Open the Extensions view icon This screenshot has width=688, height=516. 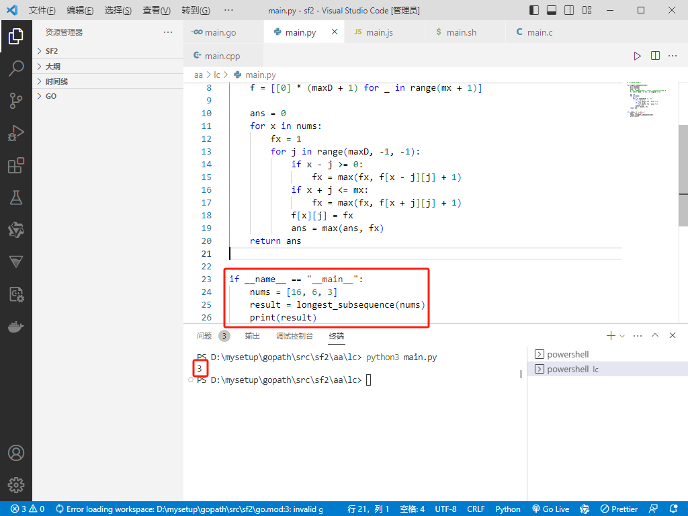16,166
